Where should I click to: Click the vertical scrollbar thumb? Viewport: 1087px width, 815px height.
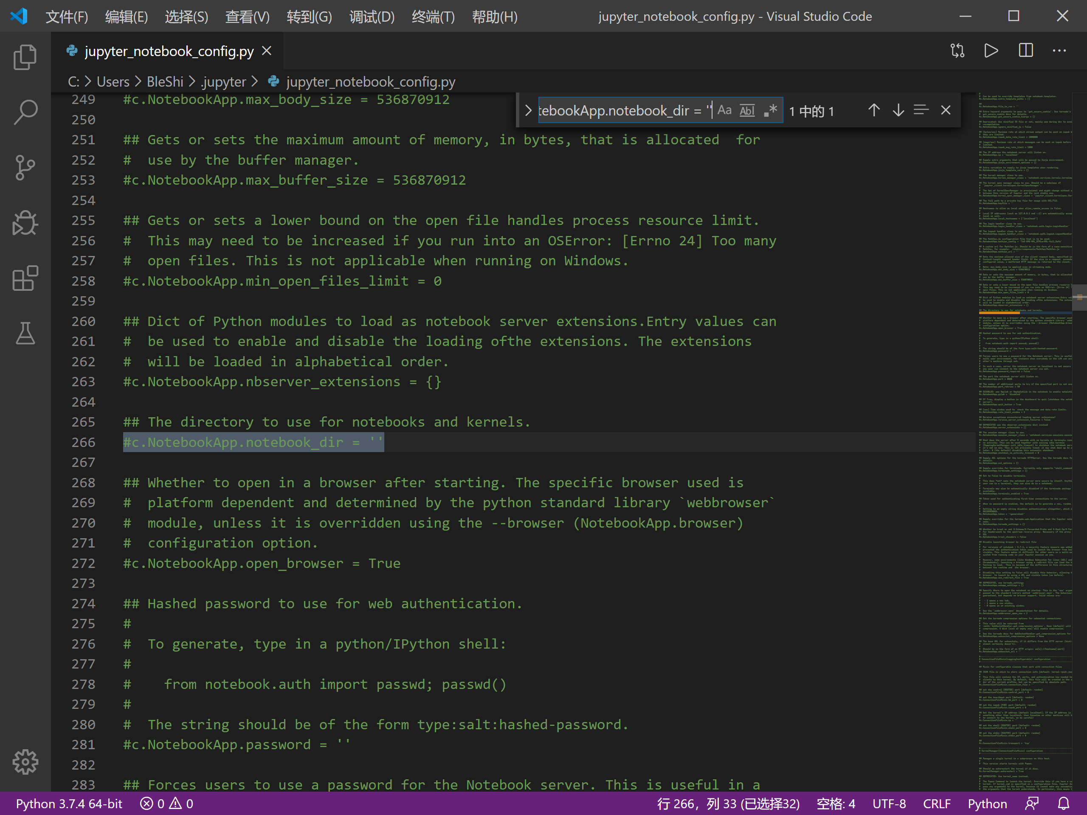tap(1080, 297)
